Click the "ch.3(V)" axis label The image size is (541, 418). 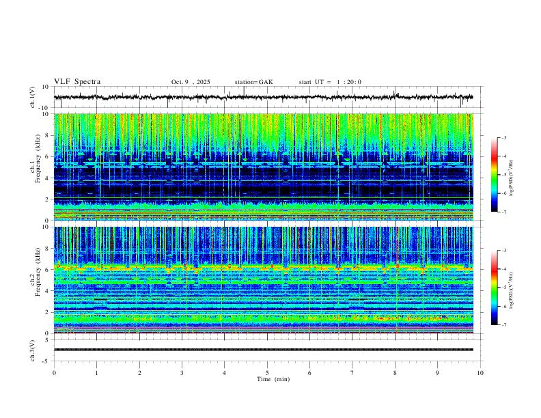[33, 351]
